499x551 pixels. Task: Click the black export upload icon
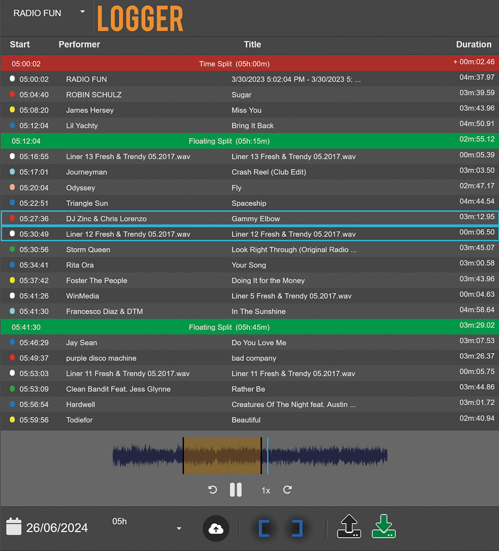pyautogui.click(x=349, y=527)
